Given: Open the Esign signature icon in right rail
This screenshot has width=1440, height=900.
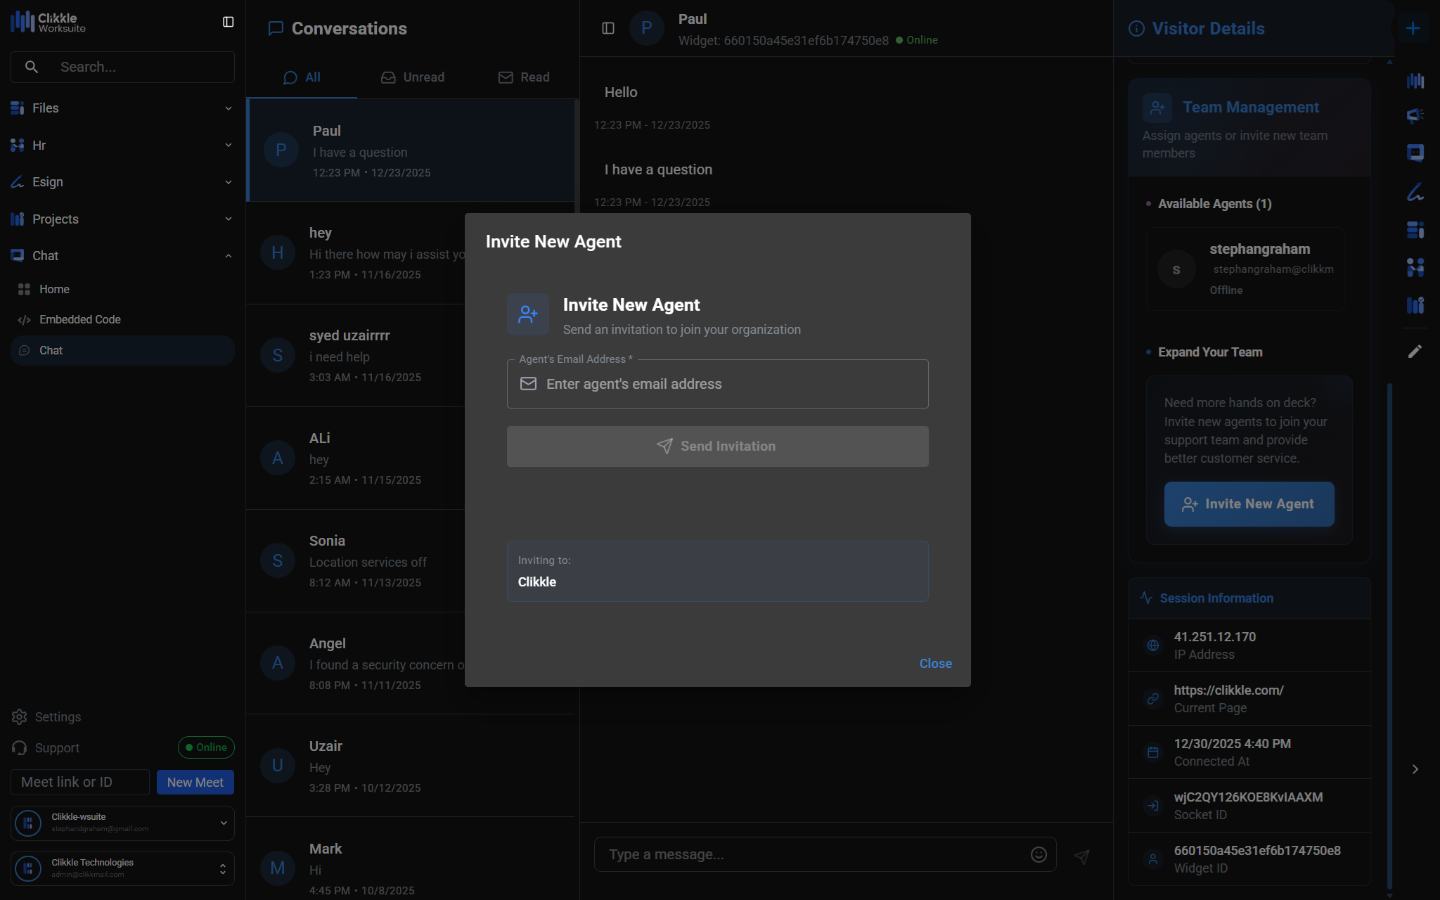Looking at the screenshot, I should [x=1415, y=192].
